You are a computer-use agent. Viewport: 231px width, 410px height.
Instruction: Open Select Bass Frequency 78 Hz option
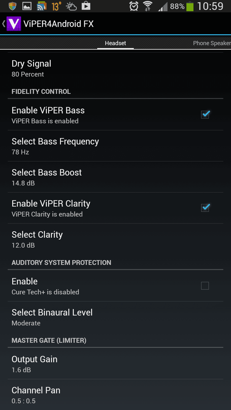[115, 146]
